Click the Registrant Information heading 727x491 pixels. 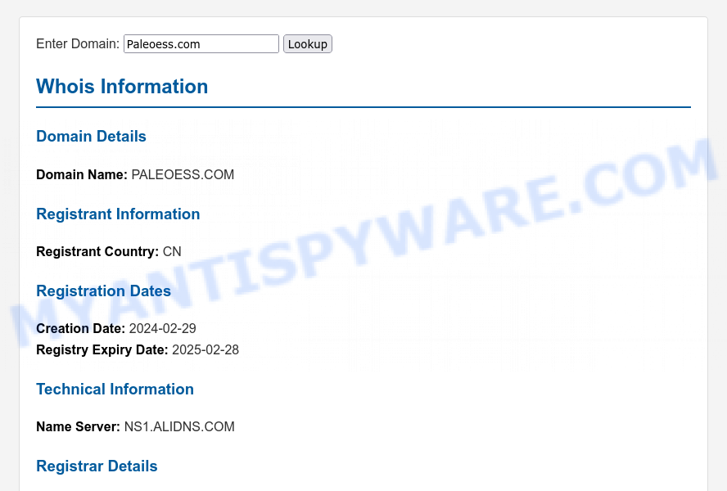[118, 214]
